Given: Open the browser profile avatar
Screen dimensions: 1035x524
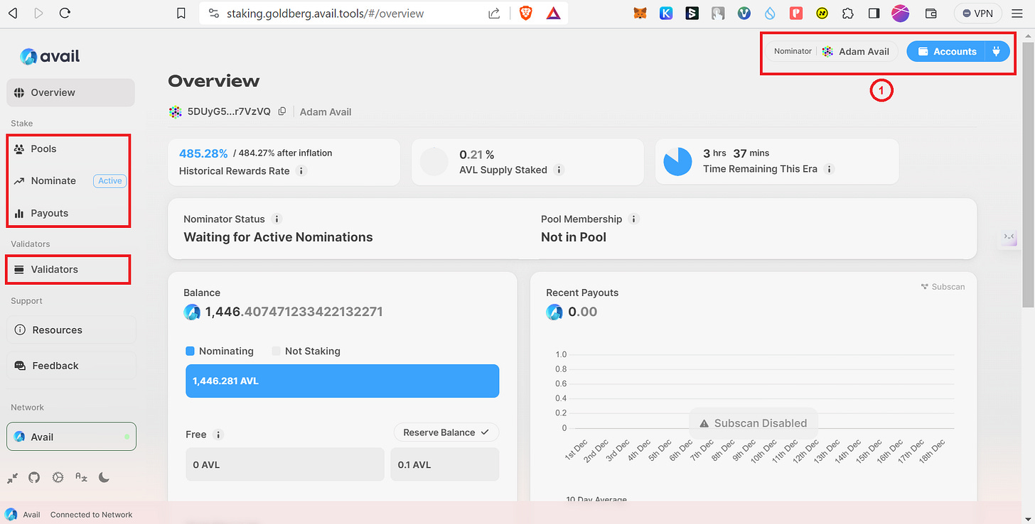Looking at the screenshot, I should [901, 13].
